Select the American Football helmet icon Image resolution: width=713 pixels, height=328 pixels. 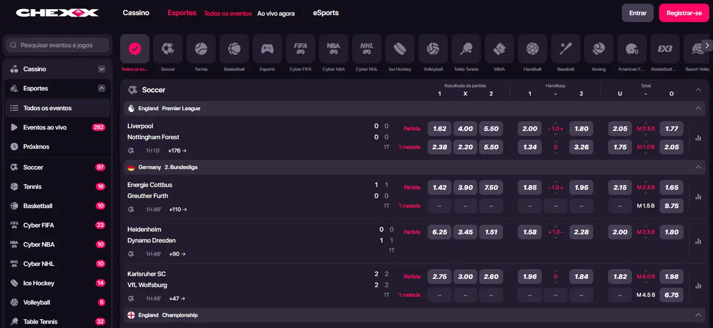pyautogui.click(x=632, y=49)
